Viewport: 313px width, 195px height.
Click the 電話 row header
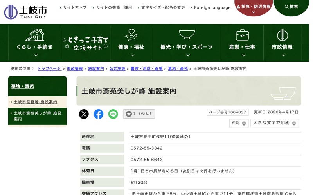[x=102, y=148]
